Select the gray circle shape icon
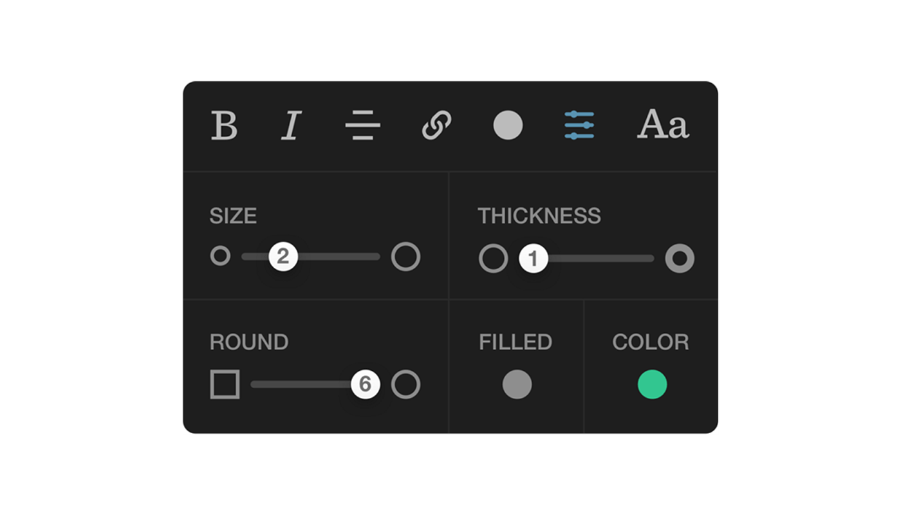 tap(508, 125)
